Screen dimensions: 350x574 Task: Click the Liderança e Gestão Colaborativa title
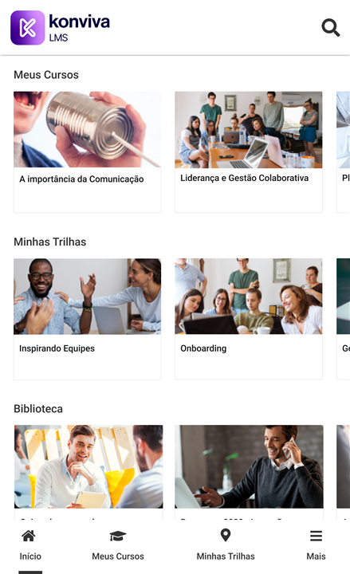click(x=244, y=178)
